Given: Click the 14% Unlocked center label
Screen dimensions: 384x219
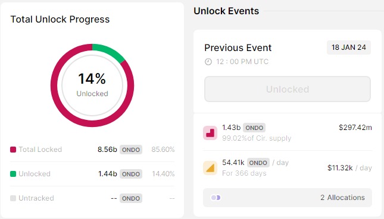Looking at the screenshot, I should click(92, 84).
